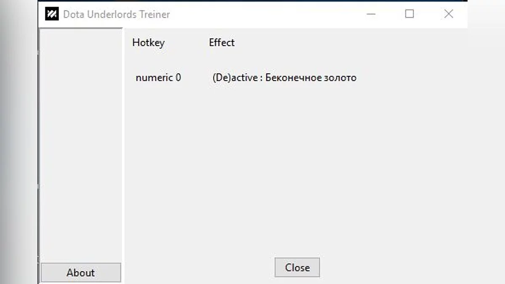Click the light background right of the window
505x284 pixels.
(x=486, y=143)
